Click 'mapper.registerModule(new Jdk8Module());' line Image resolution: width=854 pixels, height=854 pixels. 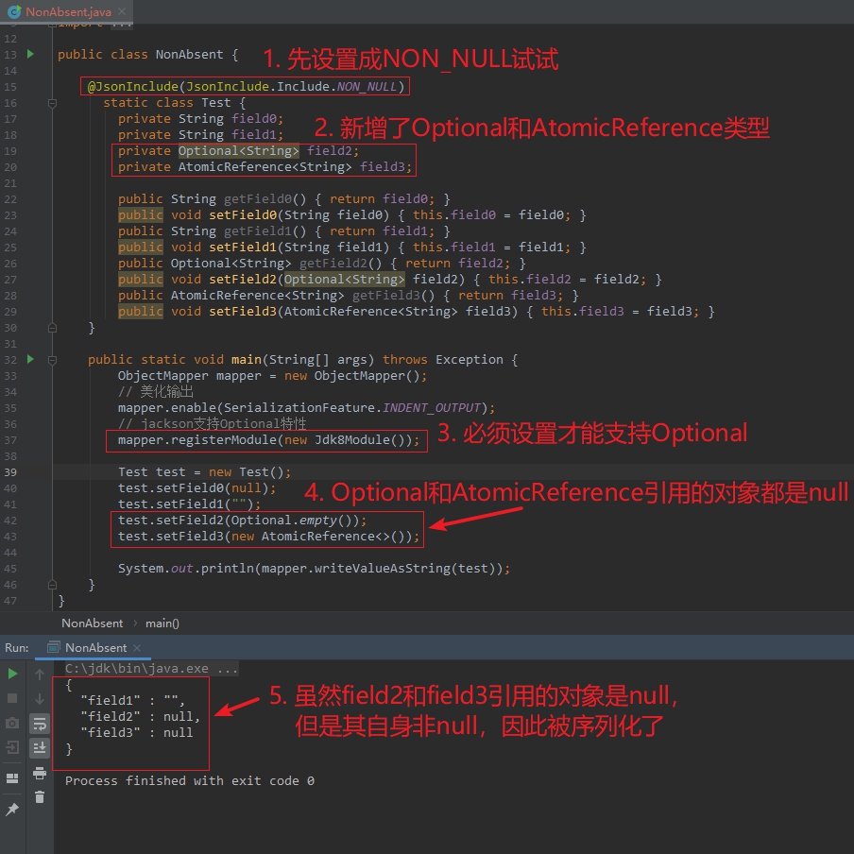(x=269, y=440)
